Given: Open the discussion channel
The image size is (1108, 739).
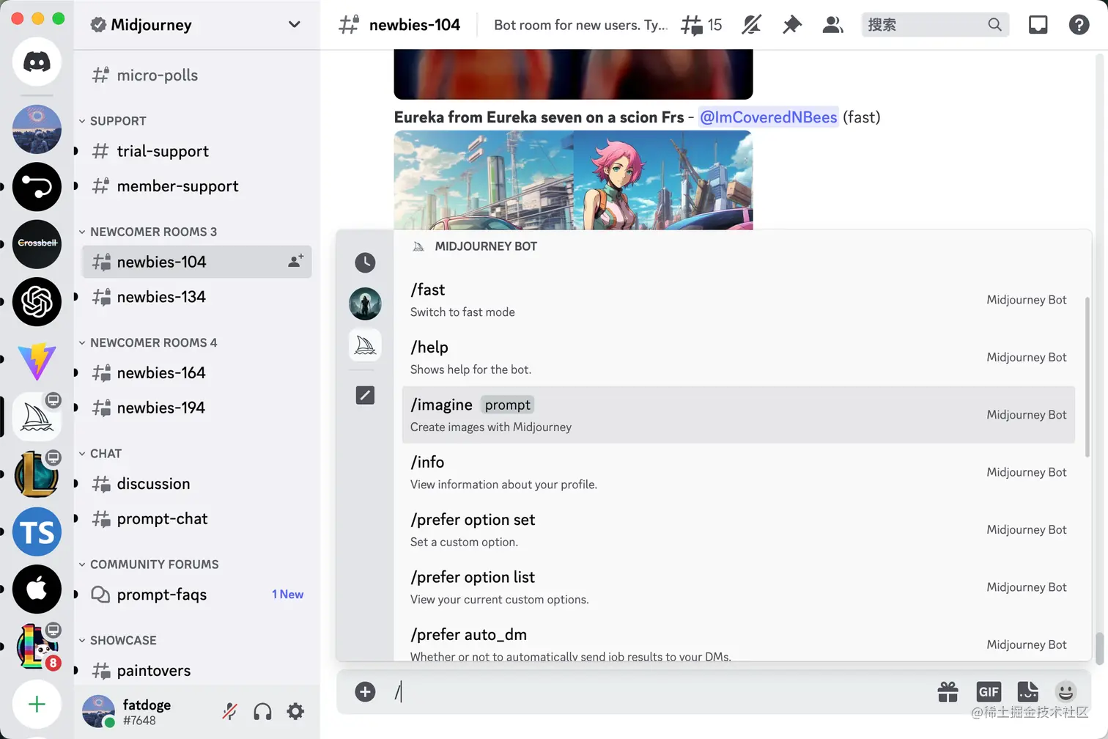Looking at the screenshot, I should pos(196,484).
